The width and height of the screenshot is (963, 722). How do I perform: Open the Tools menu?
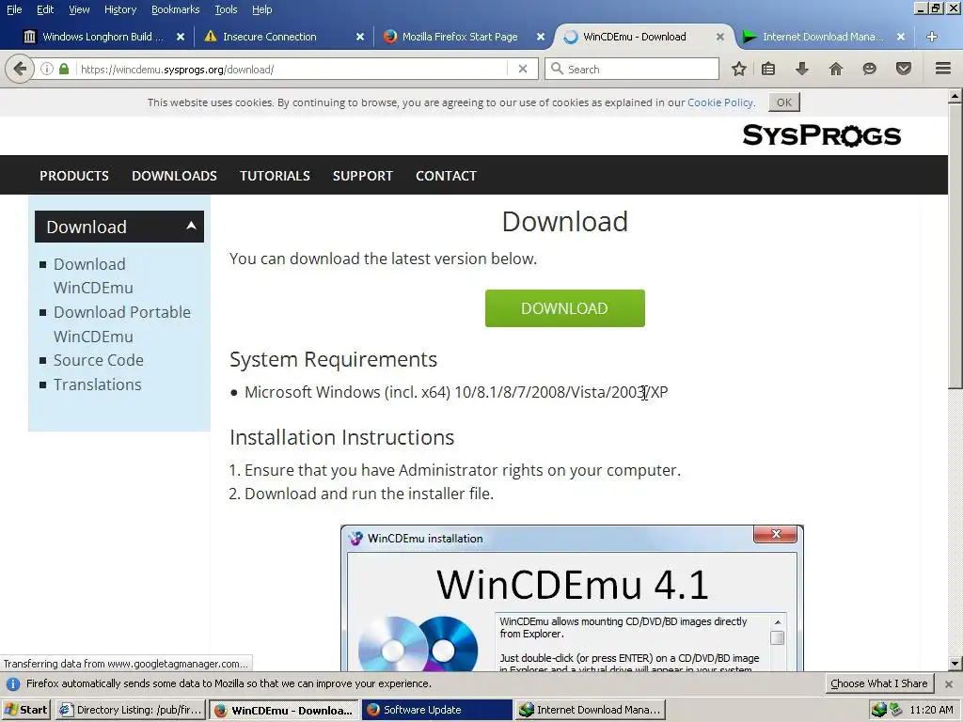[226, 9]
